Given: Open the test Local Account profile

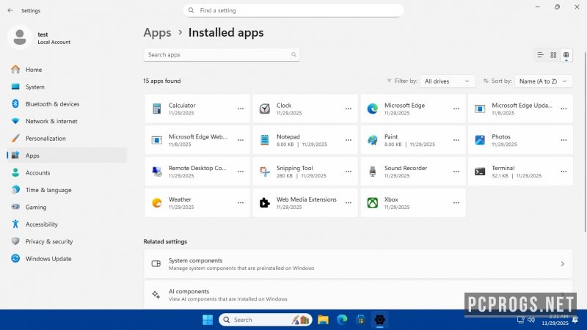Looking at the screenshot, I should coord(40,38).
